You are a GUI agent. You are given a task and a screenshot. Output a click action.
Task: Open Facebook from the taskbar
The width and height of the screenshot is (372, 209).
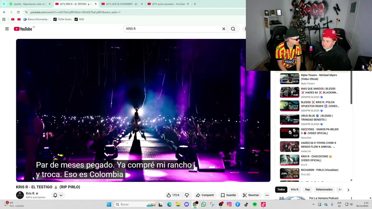click(238, 204)
